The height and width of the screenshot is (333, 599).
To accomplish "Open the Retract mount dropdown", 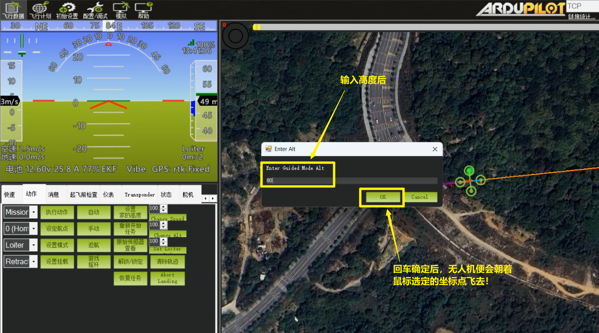I will (34, 262).
